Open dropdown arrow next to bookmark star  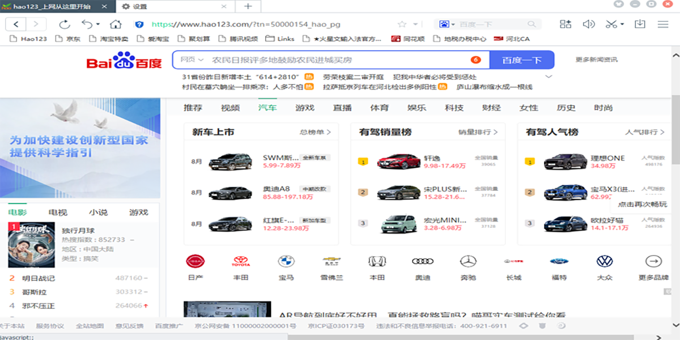coord(415,24)
